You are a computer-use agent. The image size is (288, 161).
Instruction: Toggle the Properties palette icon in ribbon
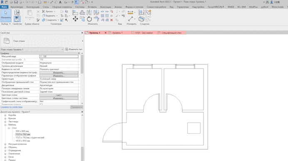point(17,19)
